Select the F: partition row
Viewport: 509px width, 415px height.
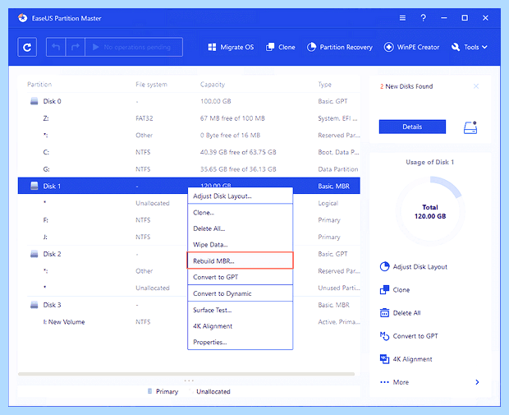coord(189,220)
